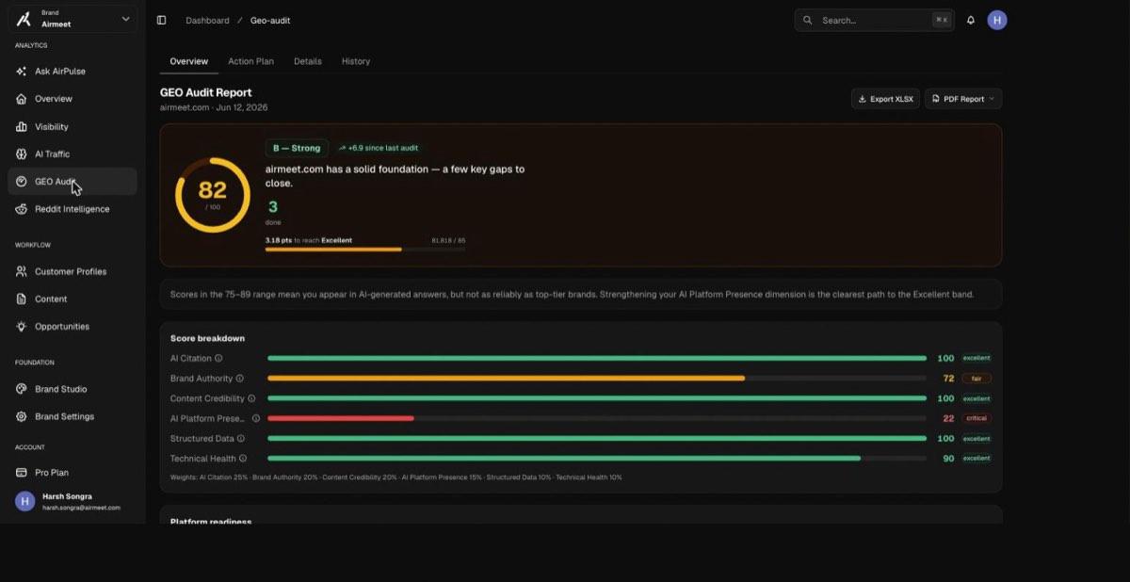This screenshot has height=582, width=1130.
Task: Click the Export XLSX button
Action: 885,99
